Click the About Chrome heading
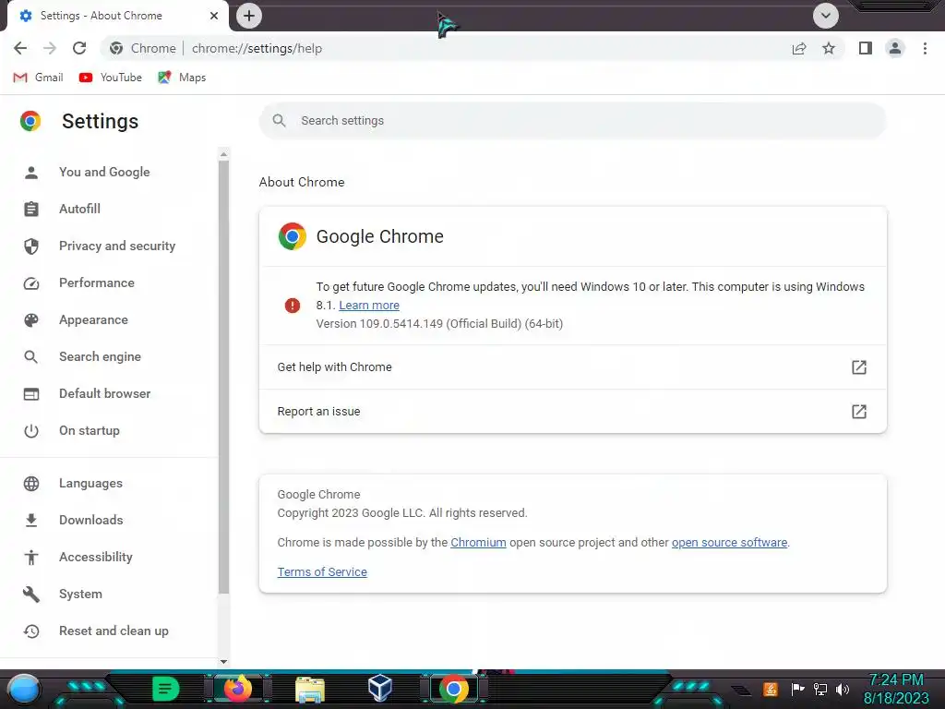The image size is (945, 709). [302, 182]
